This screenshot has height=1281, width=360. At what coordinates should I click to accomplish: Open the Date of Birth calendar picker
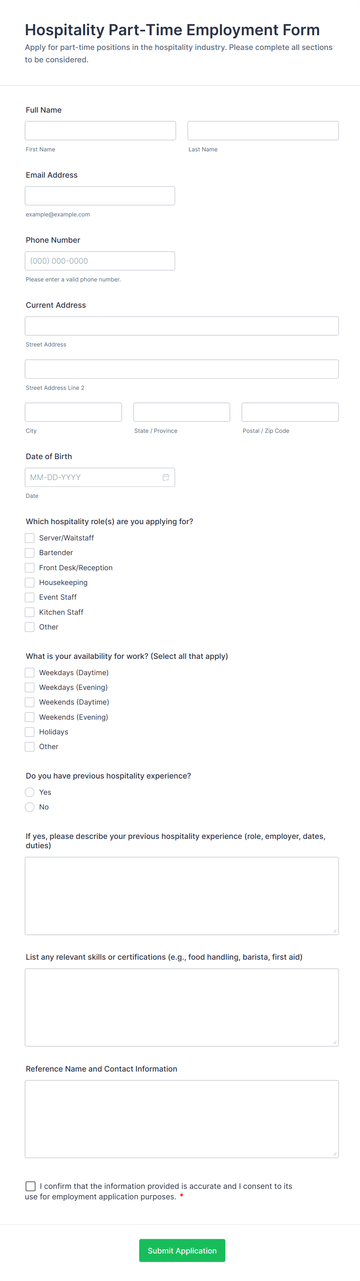(x=166, y=477)
